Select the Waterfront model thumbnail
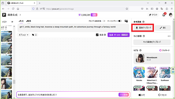The width and height of the screenshot is (175, 99). tap(152, 72)
